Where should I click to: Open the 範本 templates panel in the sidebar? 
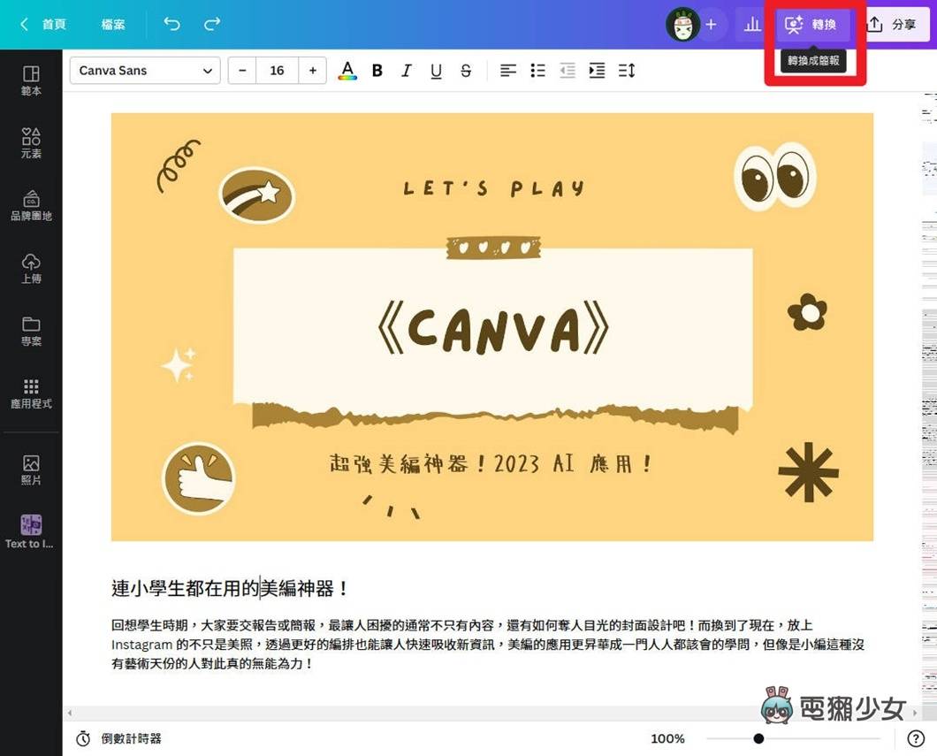click(x=31, y=78)
